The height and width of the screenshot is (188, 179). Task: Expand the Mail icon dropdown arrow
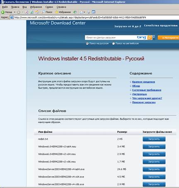[85, 12]
